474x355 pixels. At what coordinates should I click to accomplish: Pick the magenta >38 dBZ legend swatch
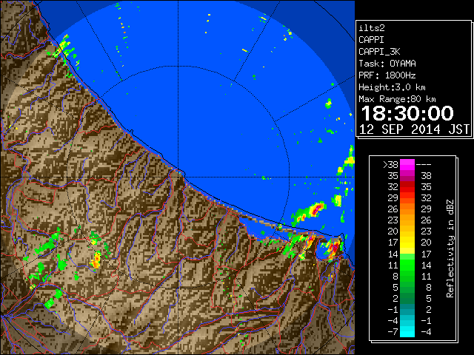point(407,165)
